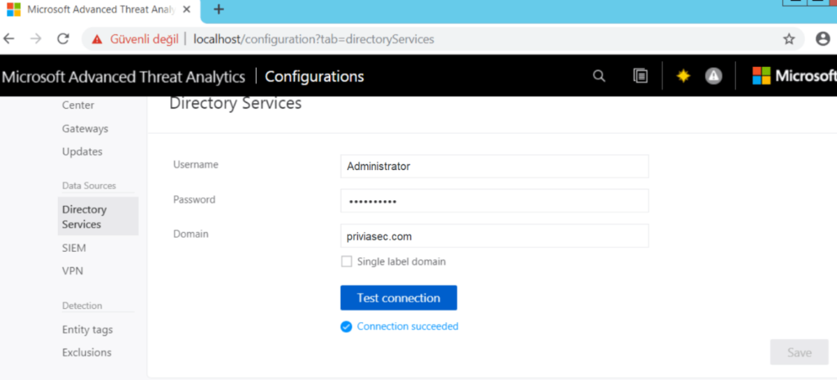Open the health alert warning icon
This screenshot has width=837, height=380.
coord(713,76)
